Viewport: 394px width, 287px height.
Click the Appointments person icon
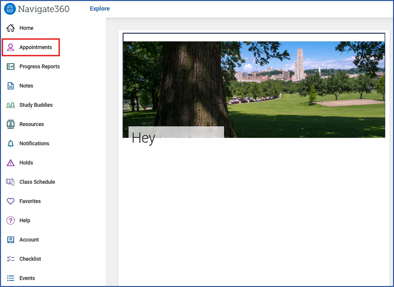[x=10, y=47]
